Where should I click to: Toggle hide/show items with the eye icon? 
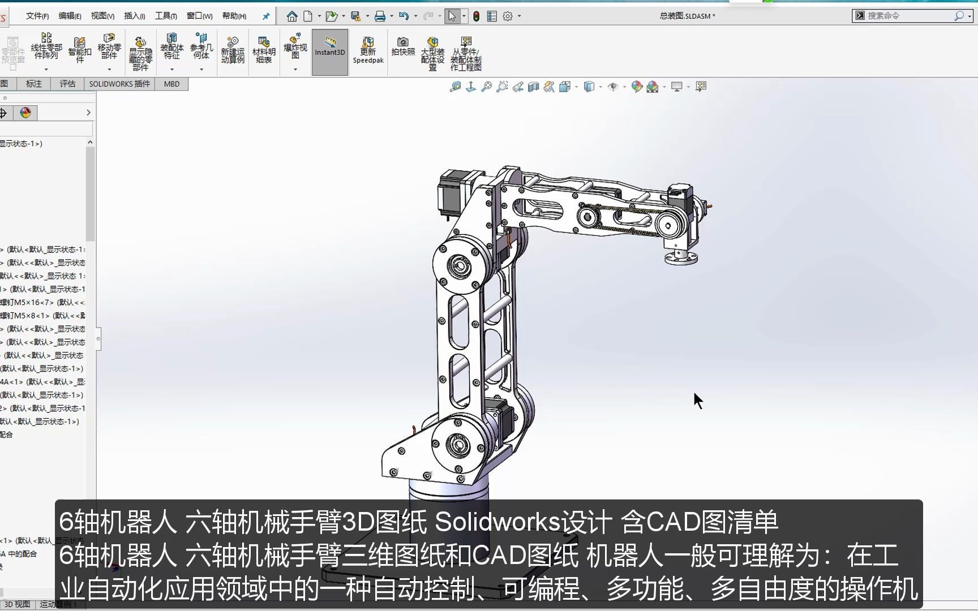tap(614, 86)
